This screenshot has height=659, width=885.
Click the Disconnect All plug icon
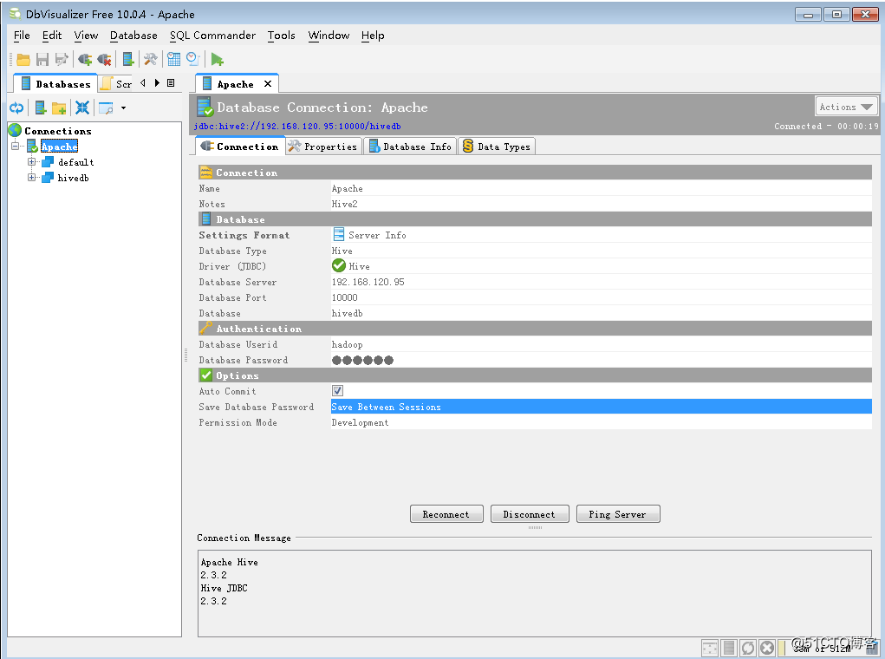[x=104, y=59]
